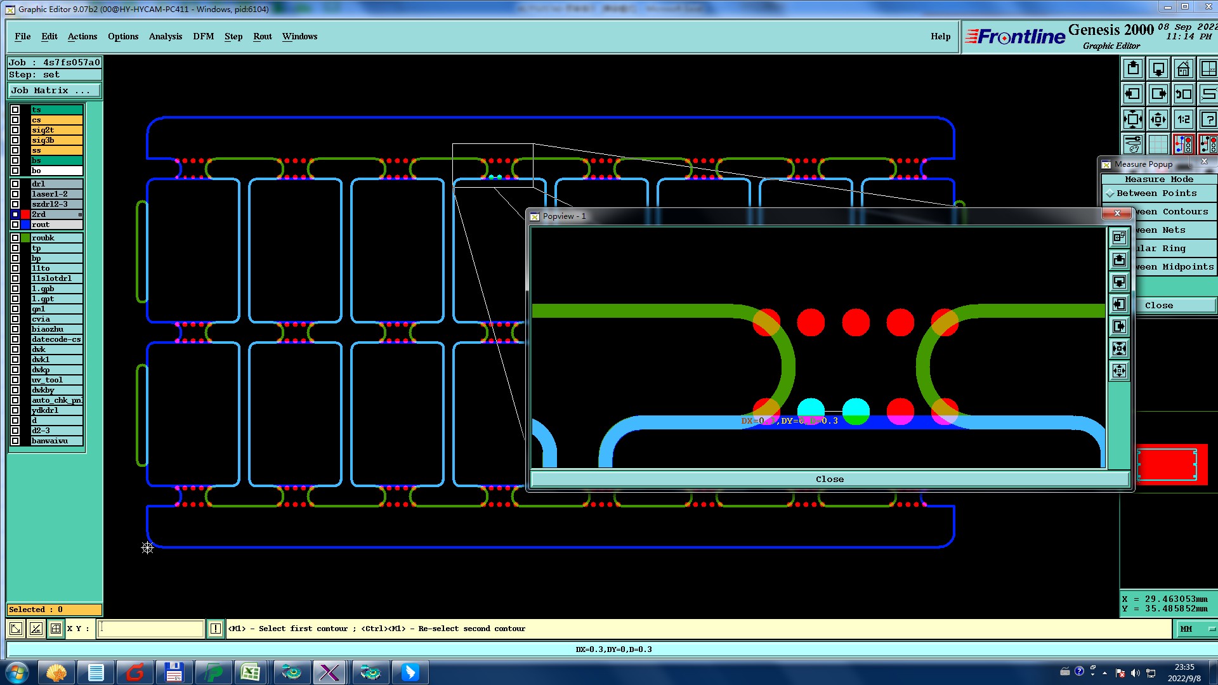Click the pan up arrow icon
This screenshot has width=1218, height=685.
pyautogui.click(x=1133, y=68)
